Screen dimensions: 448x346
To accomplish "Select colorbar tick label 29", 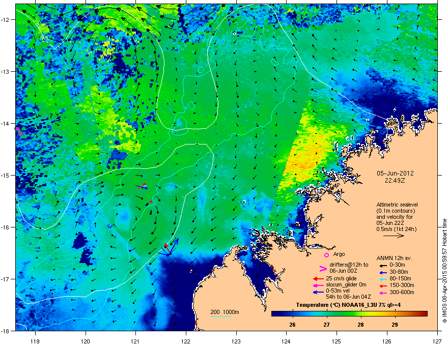I will click(395, 325).
